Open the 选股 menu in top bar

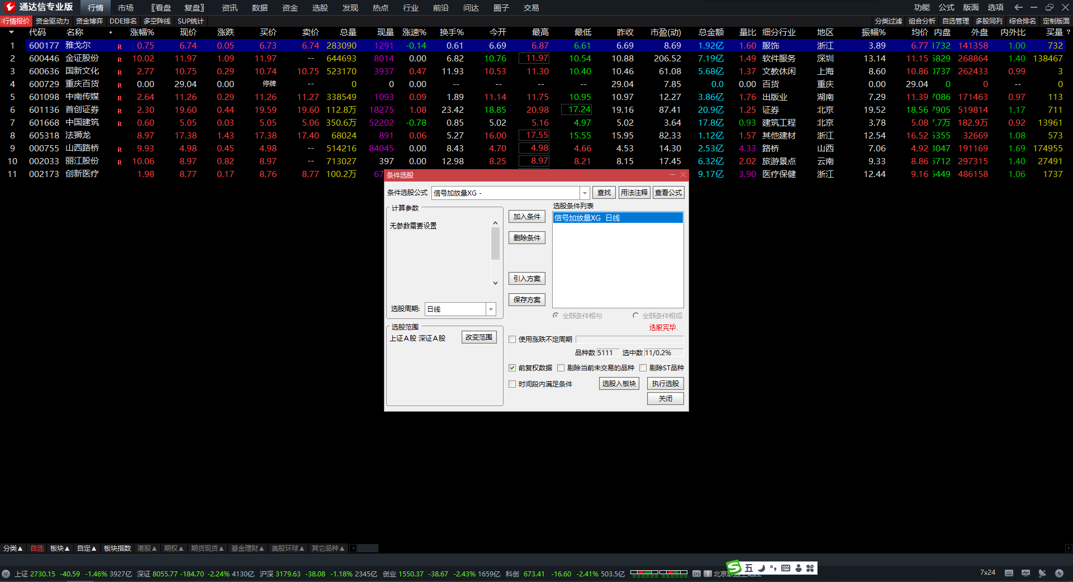coord(320,8)
